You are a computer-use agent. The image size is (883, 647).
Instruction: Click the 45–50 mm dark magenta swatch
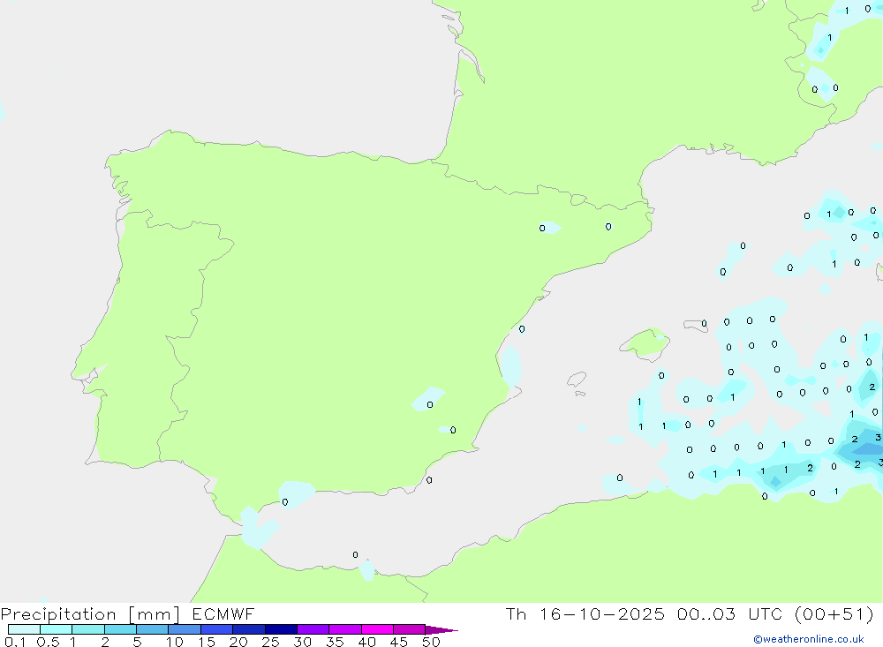click(x=410, y=629)
